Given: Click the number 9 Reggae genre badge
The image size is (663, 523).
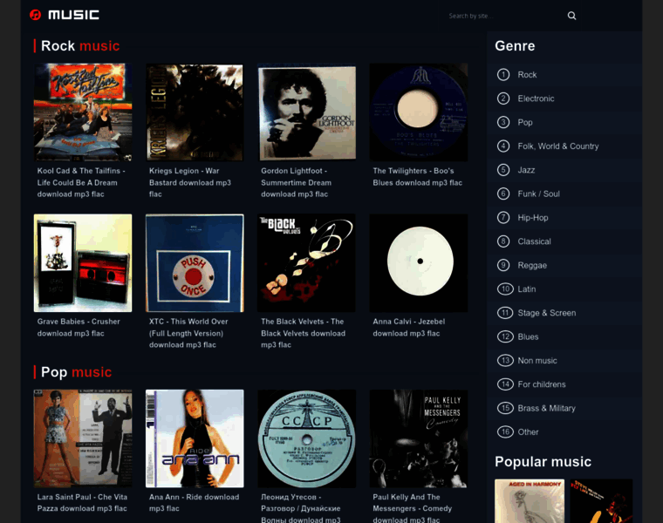Looking at the screenshot, I should click(503, 265).
